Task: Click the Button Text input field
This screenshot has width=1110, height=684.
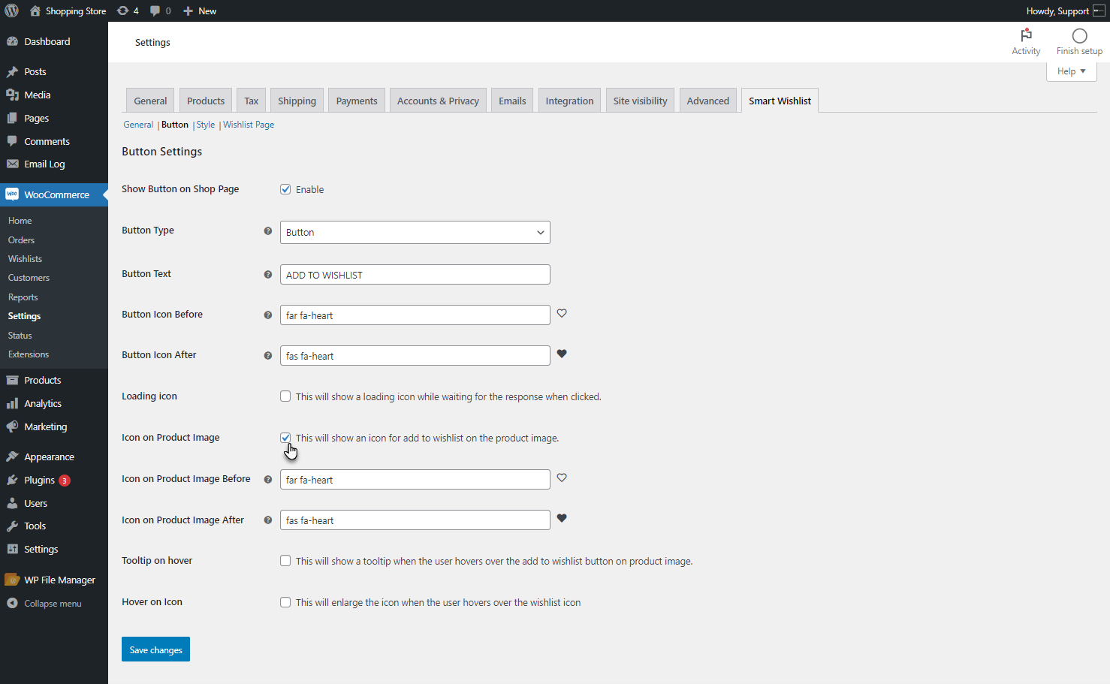Action: 415,275
